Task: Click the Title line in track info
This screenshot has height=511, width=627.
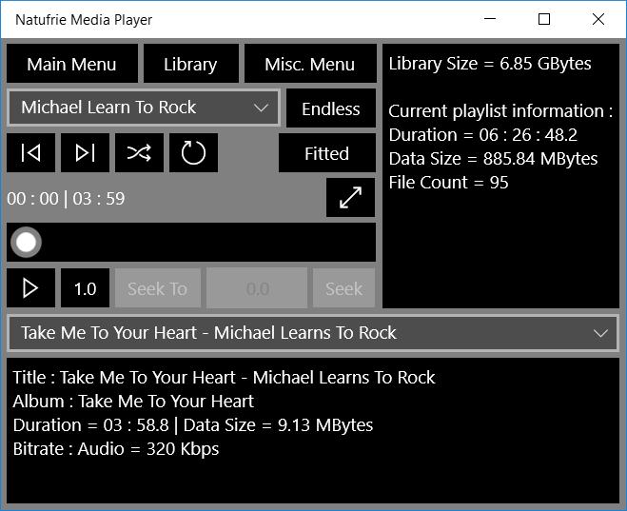Action: click(224, 378)
